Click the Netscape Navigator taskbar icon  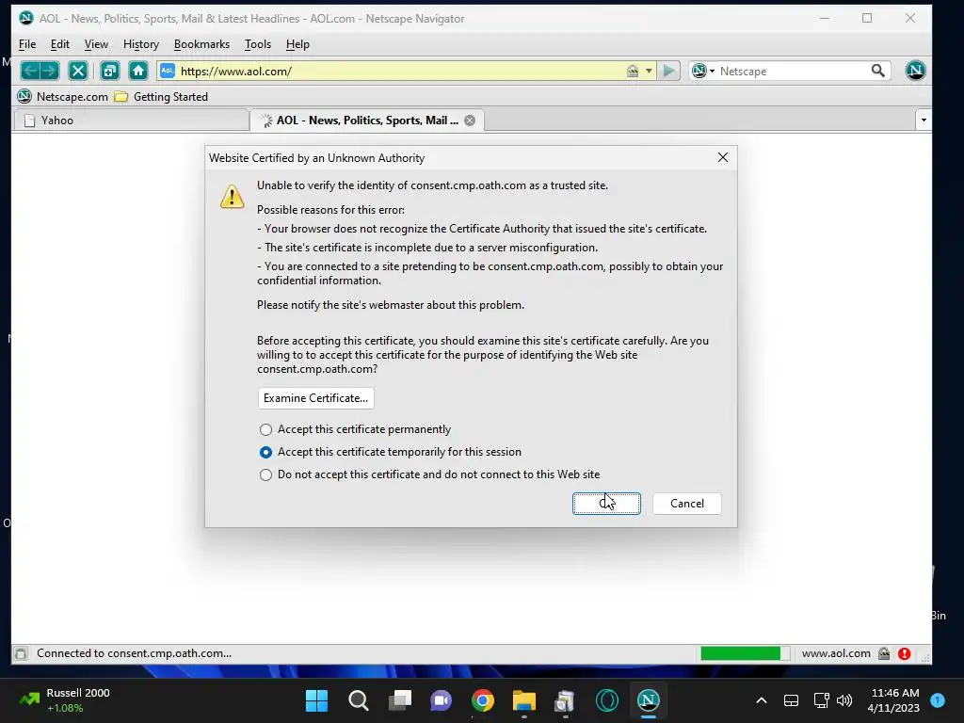tap(648, 700)
